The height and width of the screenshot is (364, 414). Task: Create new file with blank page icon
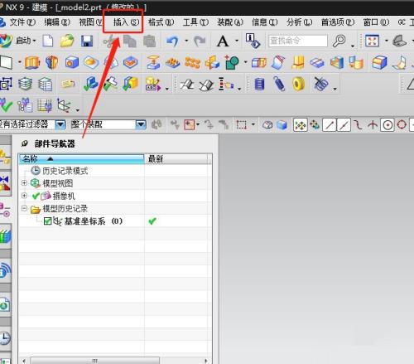(x=48, y=41)
